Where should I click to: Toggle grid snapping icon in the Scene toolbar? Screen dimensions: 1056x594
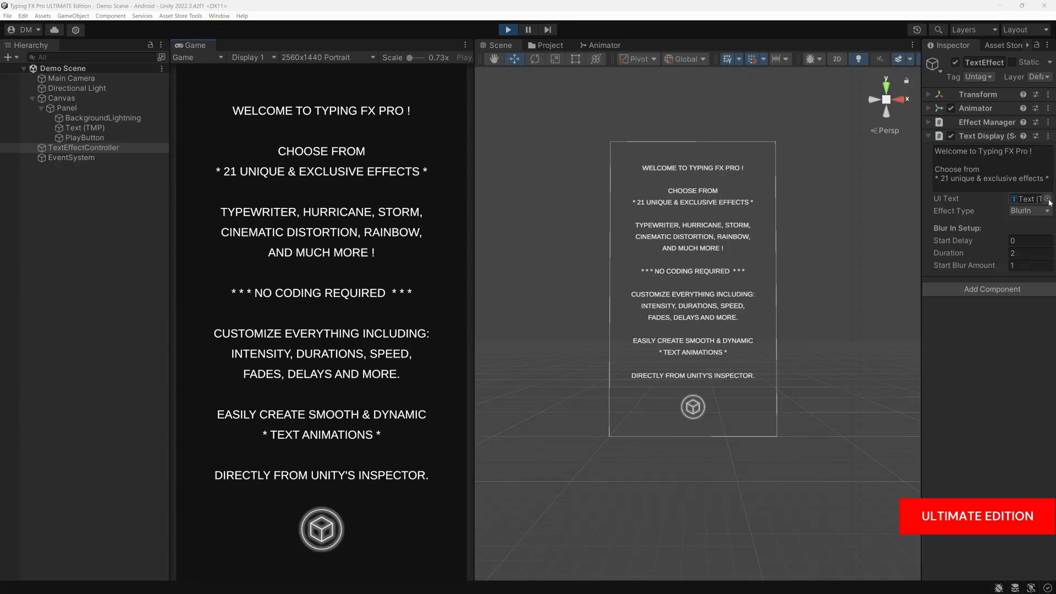point(751,59)
